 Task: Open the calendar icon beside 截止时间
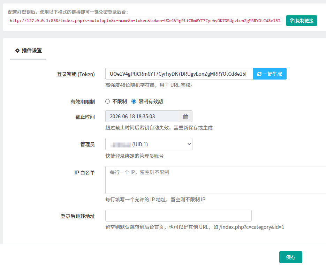point(185,116)
